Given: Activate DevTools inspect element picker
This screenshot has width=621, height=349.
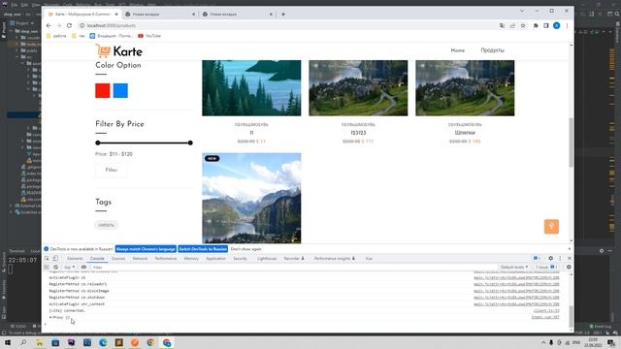Looking at the screenshot, I should coord(47,259).
